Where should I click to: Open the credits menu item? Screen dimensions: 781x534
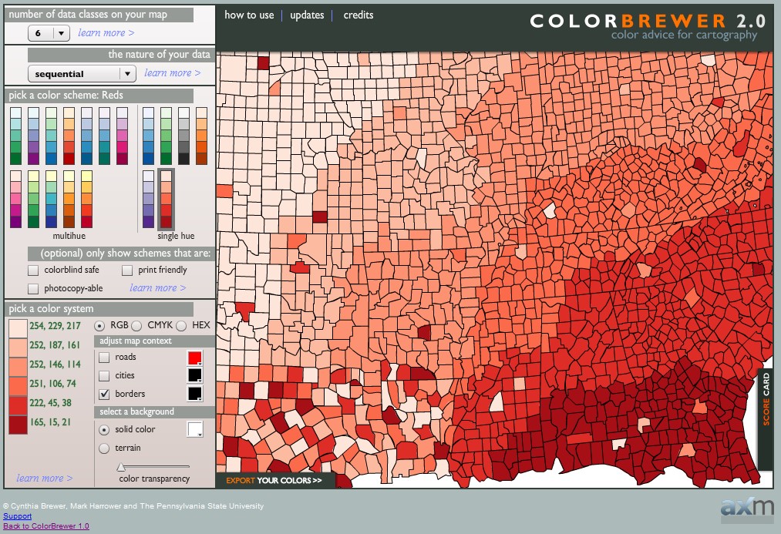[x=359, y=15]
